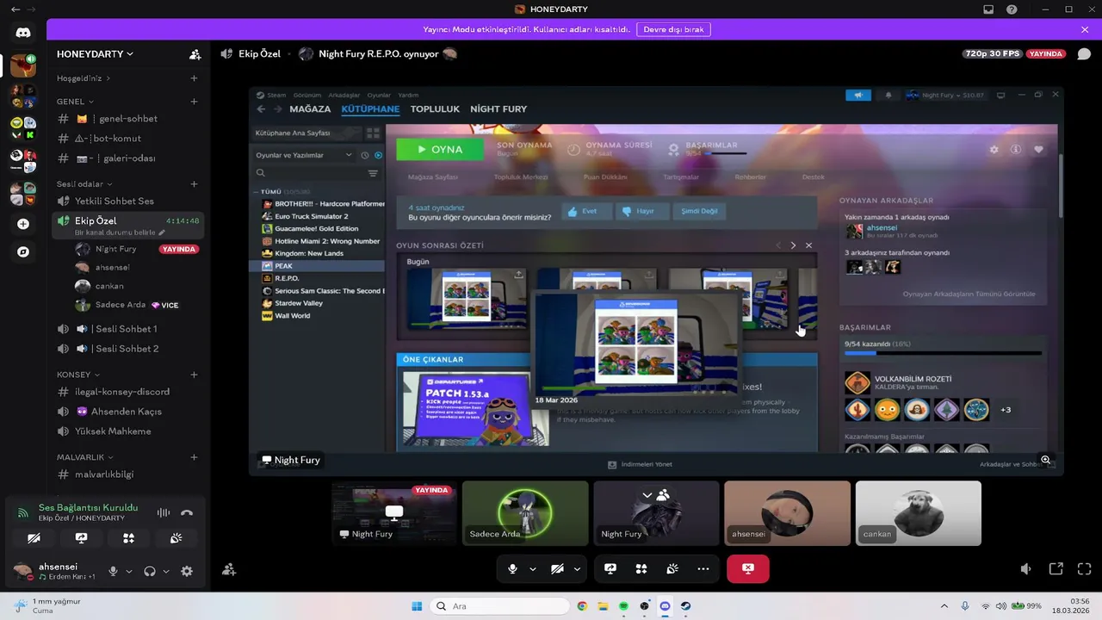1102x620 pixels.
Task: Open user settings gear icon
Action: (x=187, y=571)
